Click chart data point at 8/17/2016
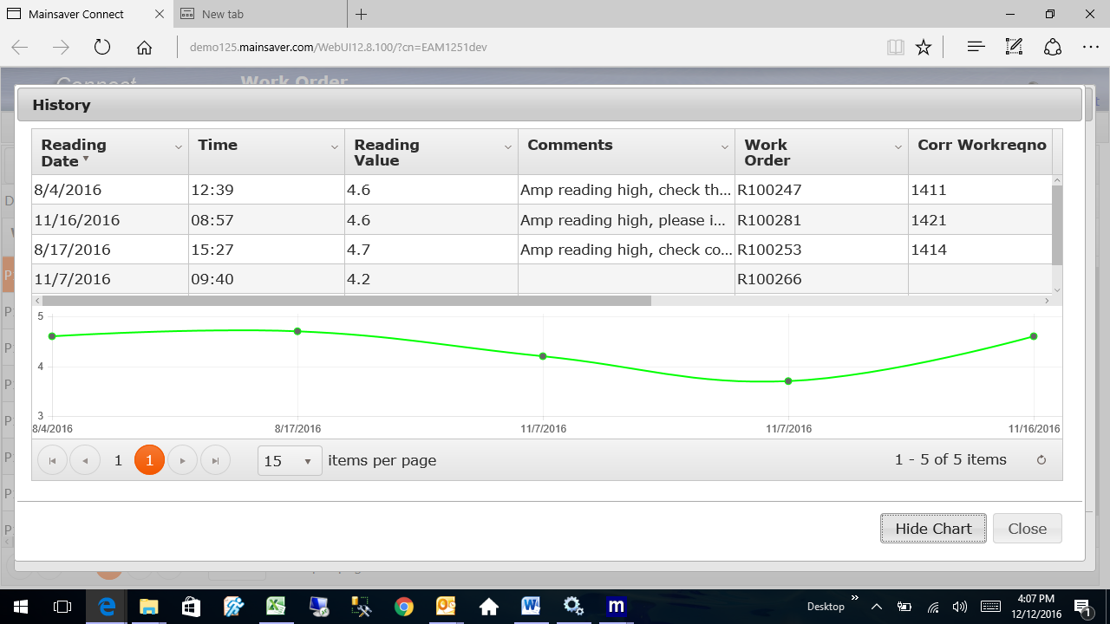Image resolution: width=1110 pixels, height=624 pixels. tap(297, 331)
